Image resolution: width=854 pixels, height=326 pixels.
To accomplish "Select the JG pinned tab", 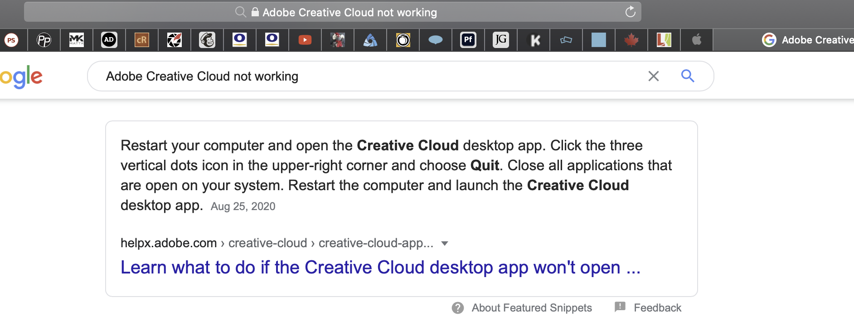I will point(501,40).
